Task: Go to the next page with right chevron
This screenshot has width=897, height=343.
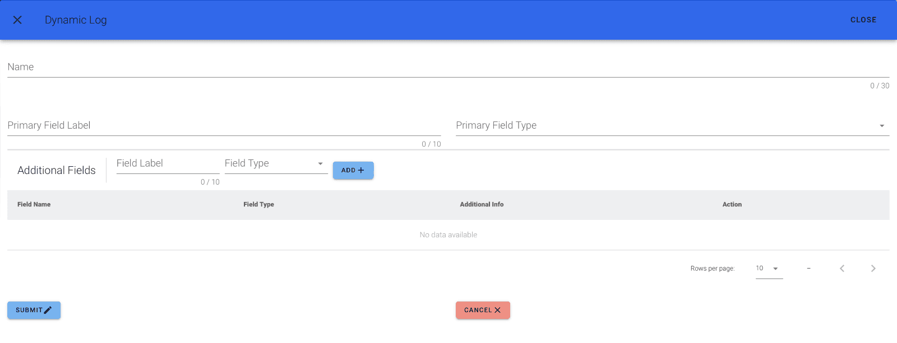Action: click(873, 269)
